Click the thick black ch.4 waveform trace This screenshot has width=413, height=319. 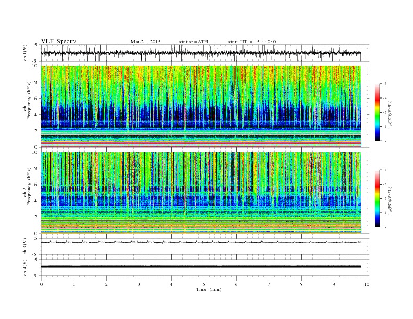pos(201,267)
